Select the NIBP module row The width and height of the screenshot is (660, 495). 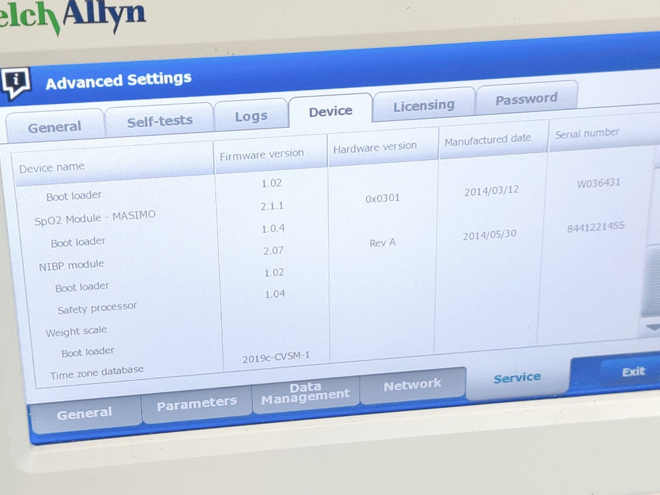coord(72,265)
